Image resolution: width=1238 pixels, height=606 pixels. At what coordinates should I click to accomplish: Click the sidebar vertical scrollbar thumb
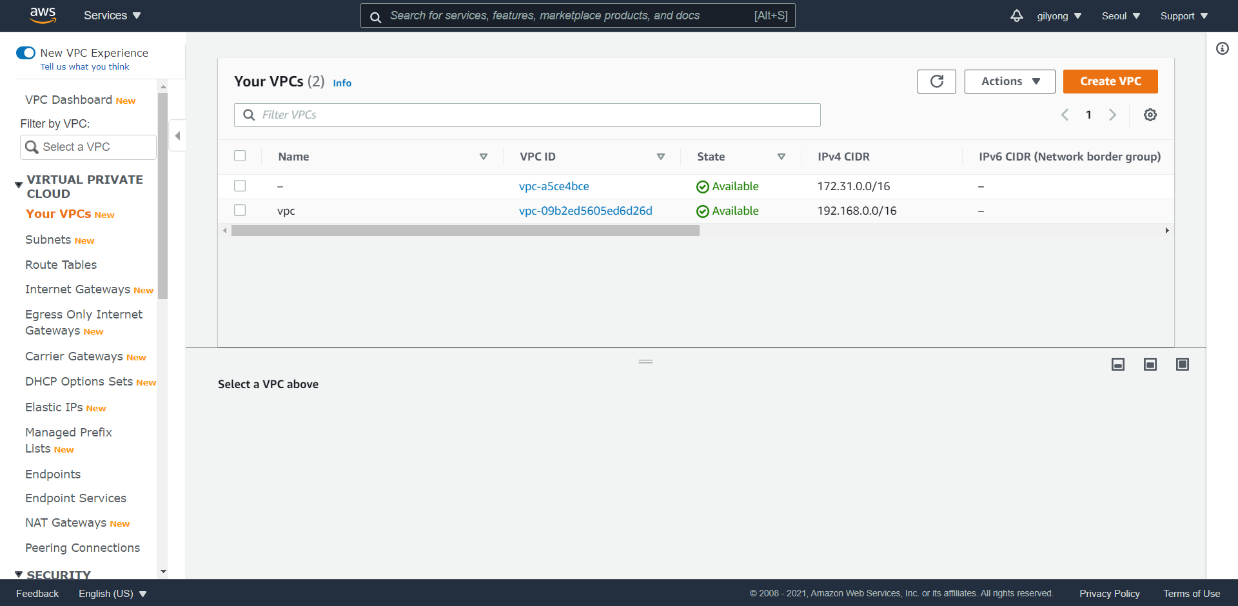162,196
